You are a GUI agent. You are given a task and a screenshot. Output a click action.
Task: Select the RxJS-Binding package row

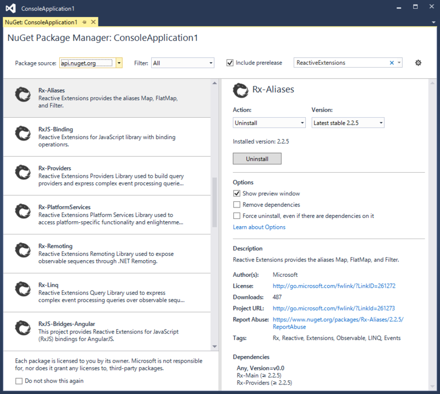[x=107, y=137]
